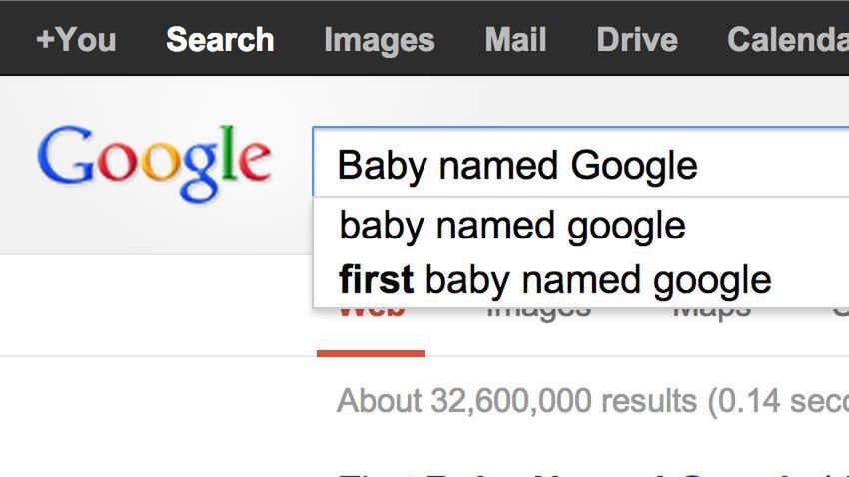849x477 pixels.
Task: Click the 'About 32,600,000 results' text
Action: [x=517, y=401]
